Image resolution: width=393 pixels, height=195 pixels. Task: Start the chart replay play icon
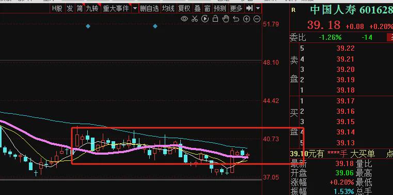click(205, 19)
